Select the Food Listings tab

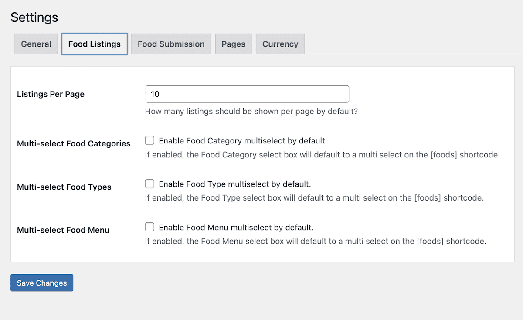(95, 44)
